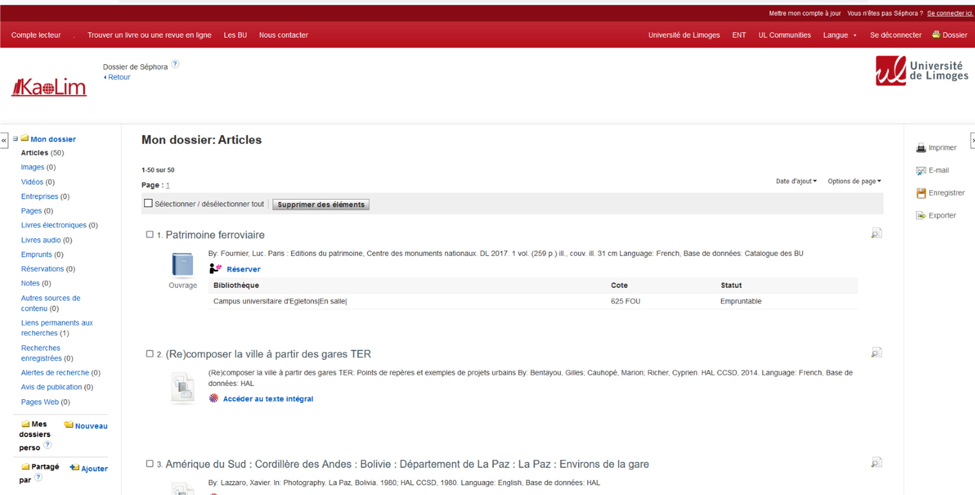Click the Imprimer printer icon
This screenshot has width=975, height=495.
click(x=920, y=148)
